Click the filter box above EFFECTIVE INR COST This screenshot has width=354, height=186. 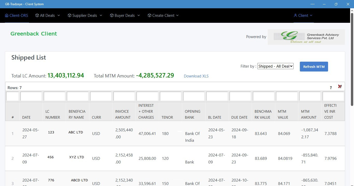pos(333,96)
